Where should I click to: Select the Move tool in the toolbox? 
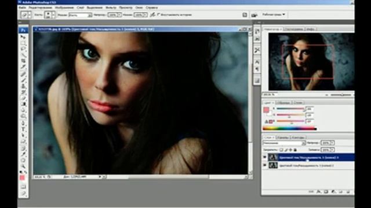tap(23, 37)
